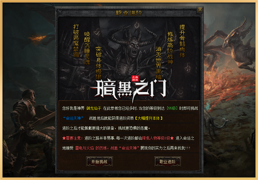The width and height of the screenshot is (258, 180).
Task: Click the red 雷电与火焰 text
Action: (84, 148)
